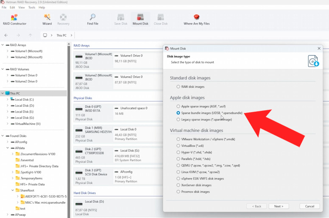Expand the APswap tree node
Viewport: 329px width, 218px height.
pos(8,215)
